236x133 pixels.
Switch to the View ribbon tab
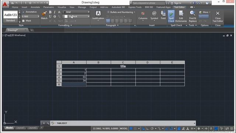tap(72, 7)
